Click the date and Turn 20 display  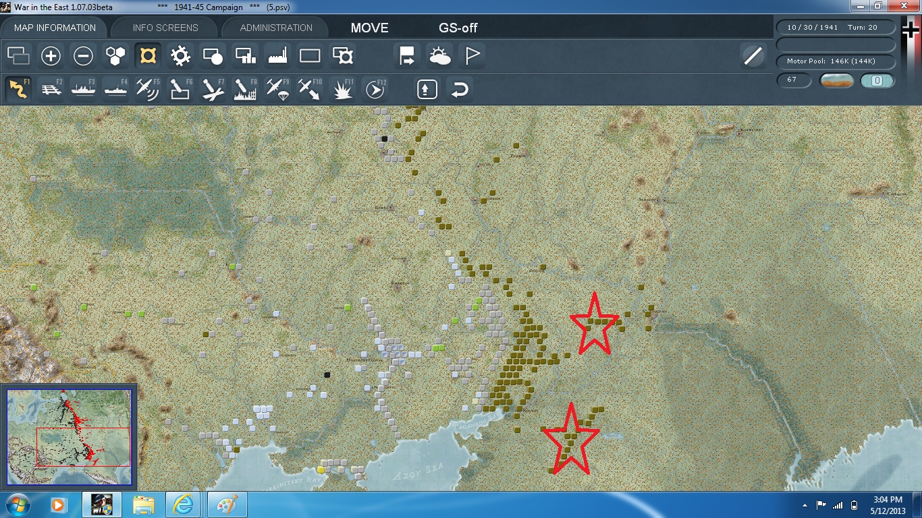coord(836,28)
